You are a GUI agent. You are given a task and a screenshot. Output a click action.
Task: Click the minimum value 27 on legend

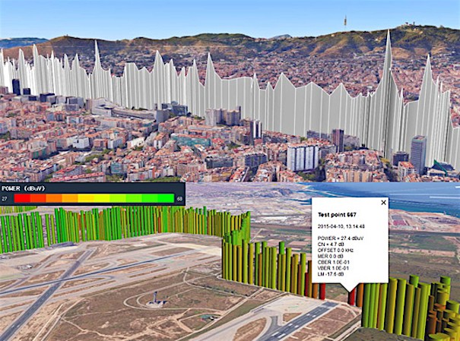[x=6, y=198]
